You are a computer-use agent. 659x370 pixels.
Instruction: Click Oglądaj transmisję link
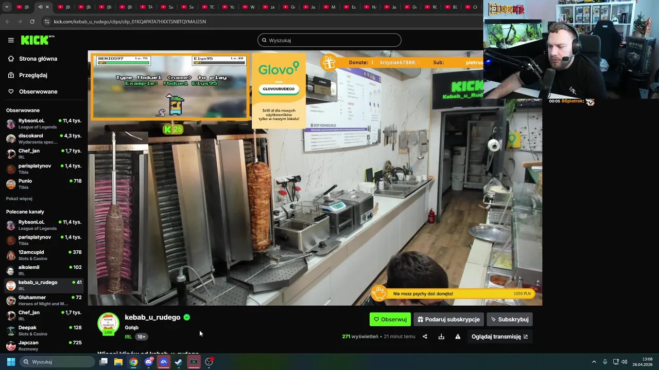(499, 337)
